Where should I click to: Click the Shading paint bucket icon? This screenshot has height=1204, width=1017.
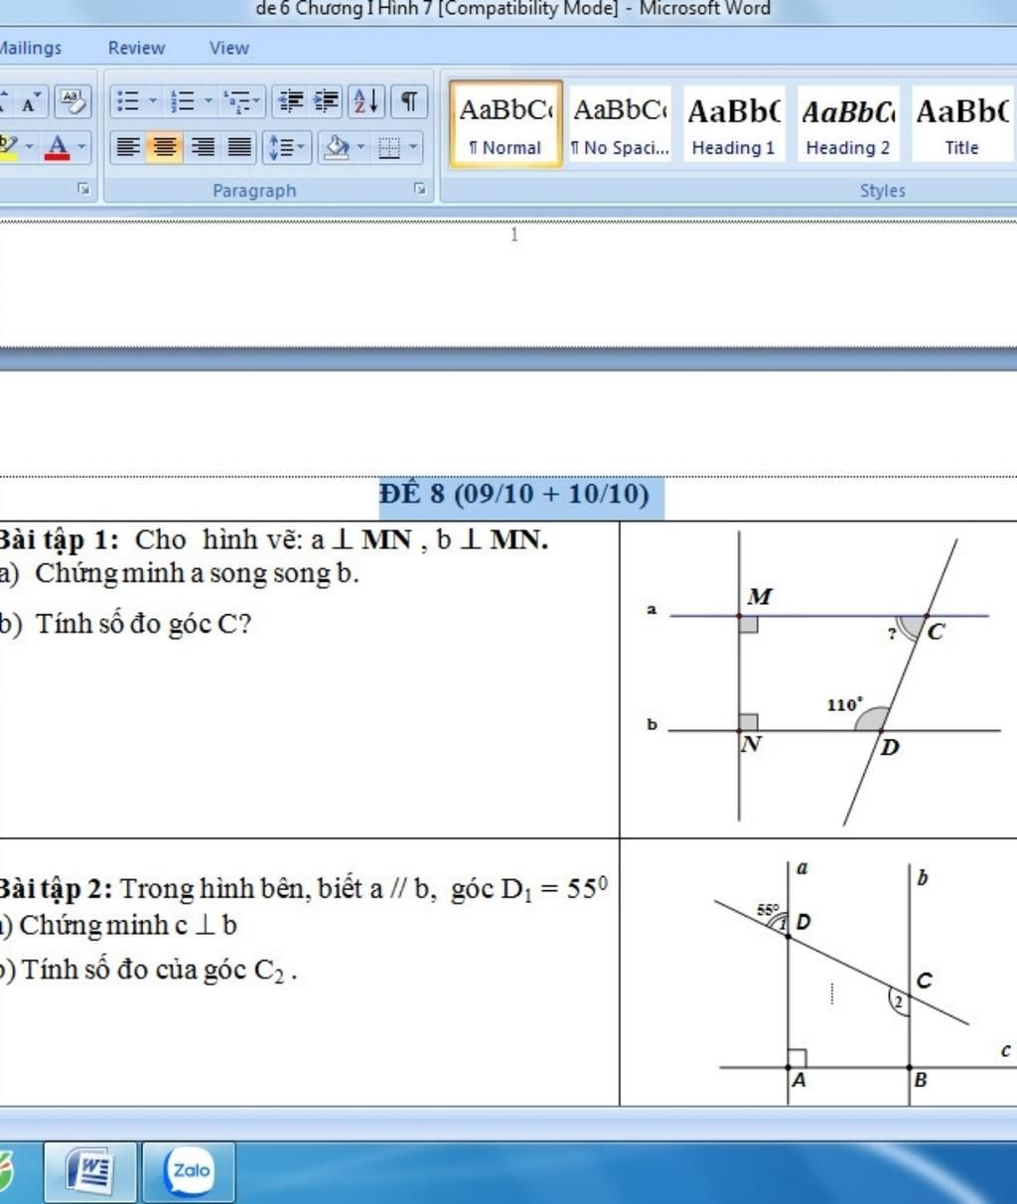(x=337, y=147)
